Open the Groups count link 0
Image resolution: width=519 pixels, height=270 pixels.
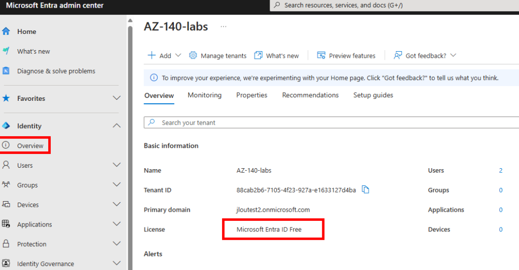pos(500,190)
